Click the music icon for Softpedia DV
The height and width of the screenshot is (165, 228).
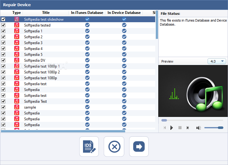tap(17, 60)
